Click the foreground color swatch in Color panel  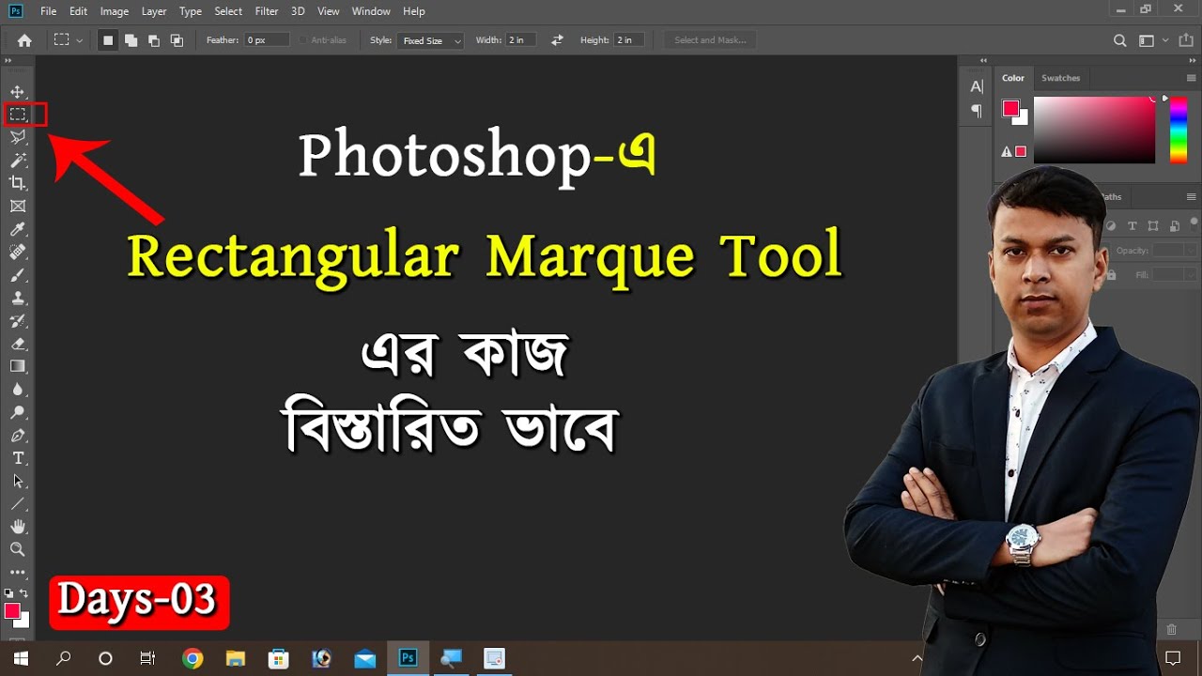click(x=1010, y=109)
